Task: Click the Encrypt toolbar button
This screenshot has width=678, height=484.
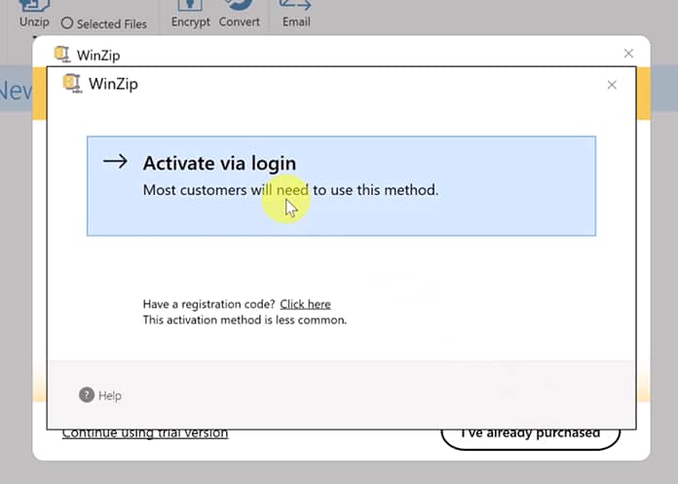Action: point(191,15)
